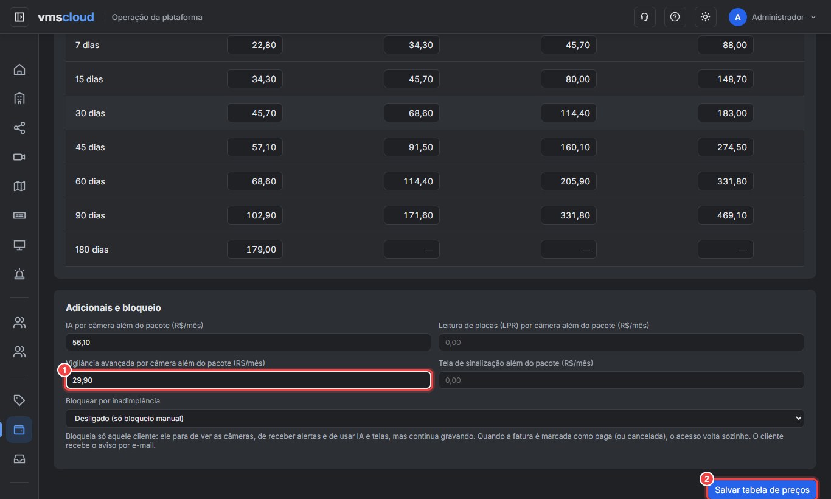831x499 pixels.
Task: Click the "180 dias" row label
Action: (92, 249)
